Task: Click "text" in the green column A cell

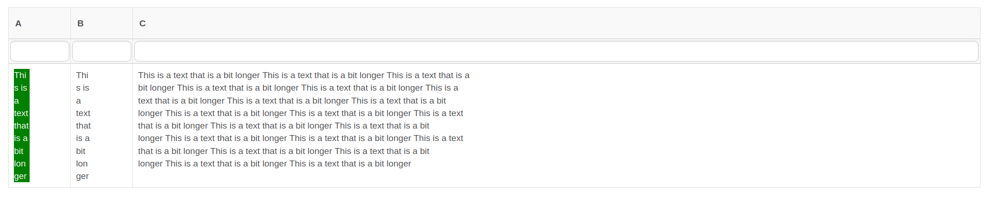Action: pos(21,113)
